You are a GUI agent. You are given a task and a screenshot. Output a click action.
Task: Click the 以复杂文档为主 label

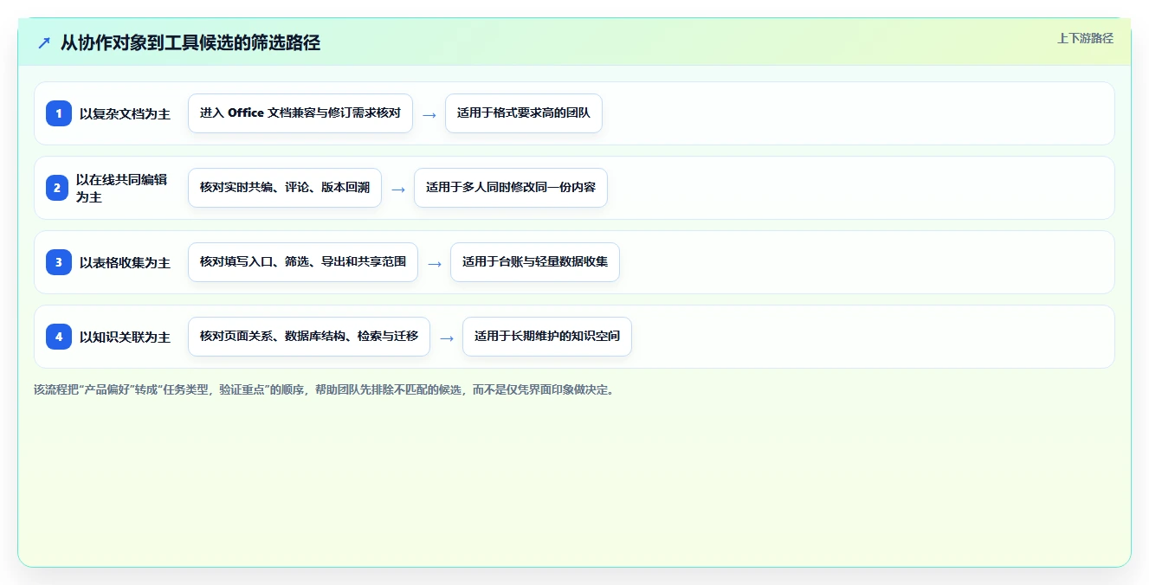pyautogui.click(x=125, y=113)
